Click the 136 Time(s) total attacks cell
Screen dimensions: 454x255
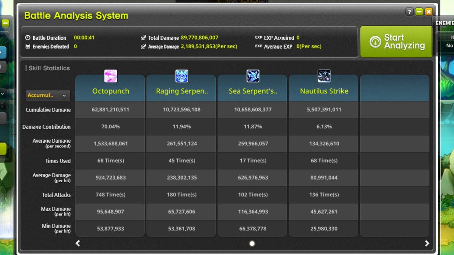click(323, 195)
